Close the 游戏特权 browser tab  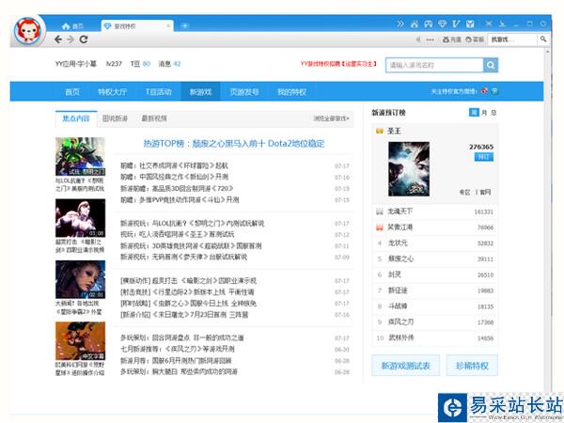[168, 26]
